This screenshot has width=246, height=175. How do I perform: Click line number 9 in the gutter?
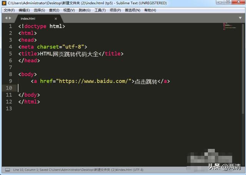[10, 81]
